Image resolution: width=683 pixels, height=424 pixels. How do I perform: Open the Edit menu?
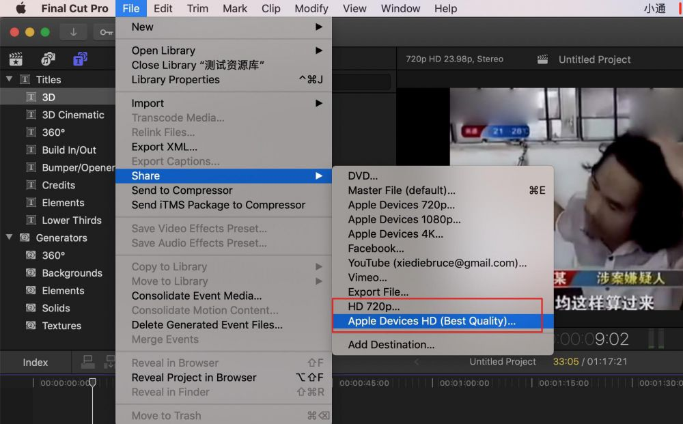coord(163,8)
